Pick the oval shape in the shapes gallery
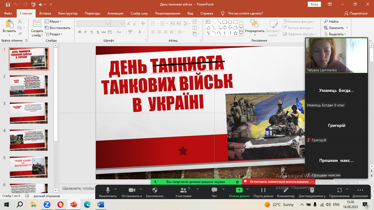374x210 pixels. point(230,22)
